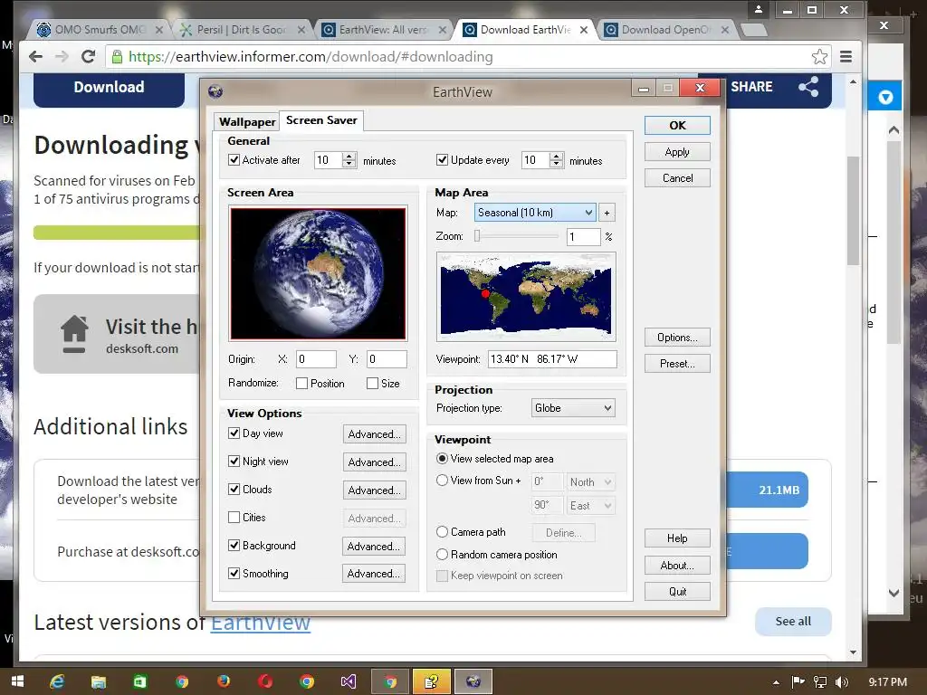Bookmark page with the star icon
Image resolution: width=927 pixels, height=695 pixels.
[x=819, y=57]
